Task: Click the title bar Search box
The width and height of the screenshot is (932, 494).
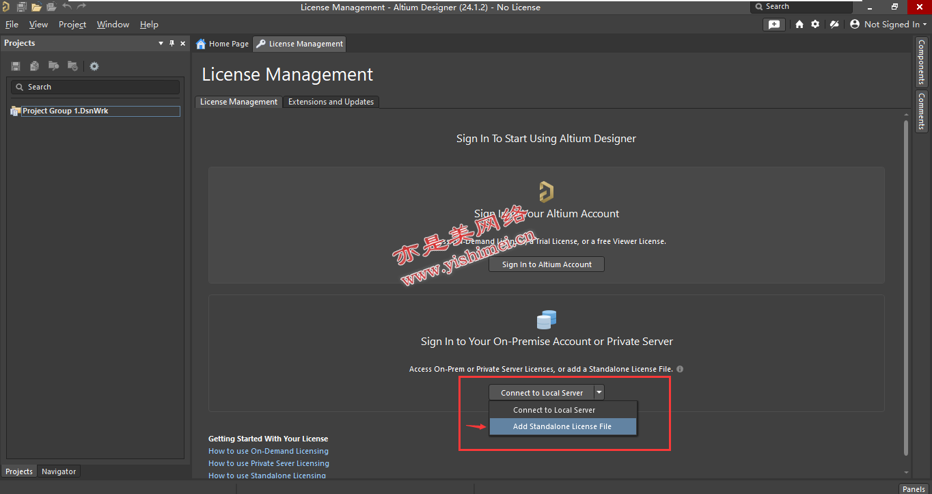Action: [801, 7]
